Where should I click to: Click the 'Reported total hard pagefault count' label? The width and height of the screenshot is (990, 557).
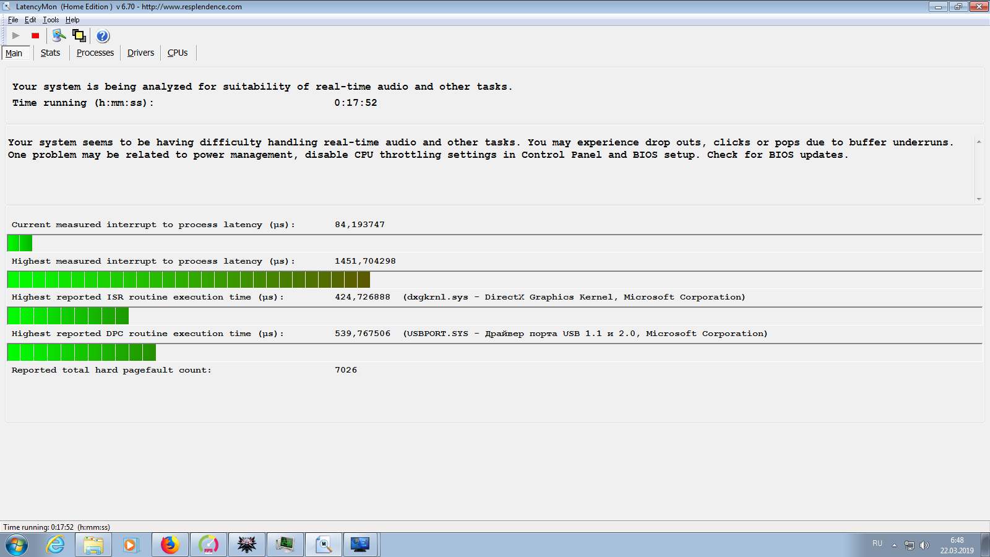point(111,370)
